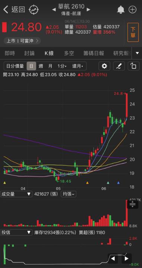Screen dimensions: 142x268
Task: Switch to the 即時 tab
Action: coord(10,53)
